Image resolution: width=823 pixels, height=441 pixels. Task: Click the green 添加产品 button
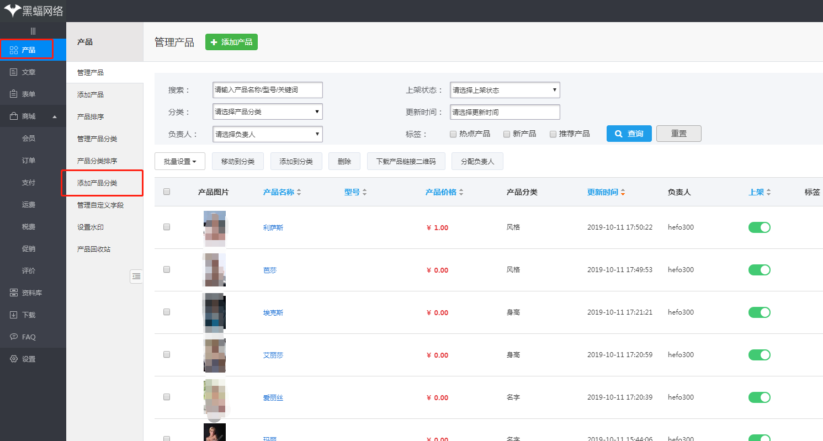coord(231,42)
